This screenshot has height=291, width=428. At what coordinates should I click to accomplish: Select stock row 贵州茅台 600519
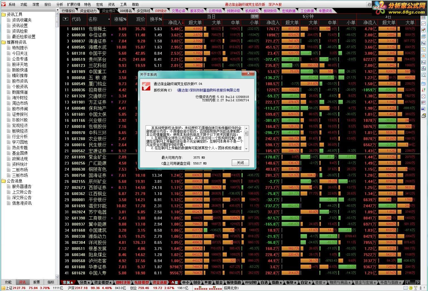[x=239, y=59]
